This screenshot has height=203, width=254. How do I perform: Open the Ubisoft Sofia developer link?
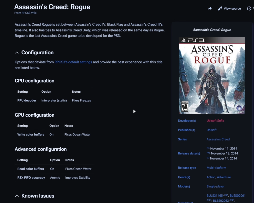pos(215,121)
